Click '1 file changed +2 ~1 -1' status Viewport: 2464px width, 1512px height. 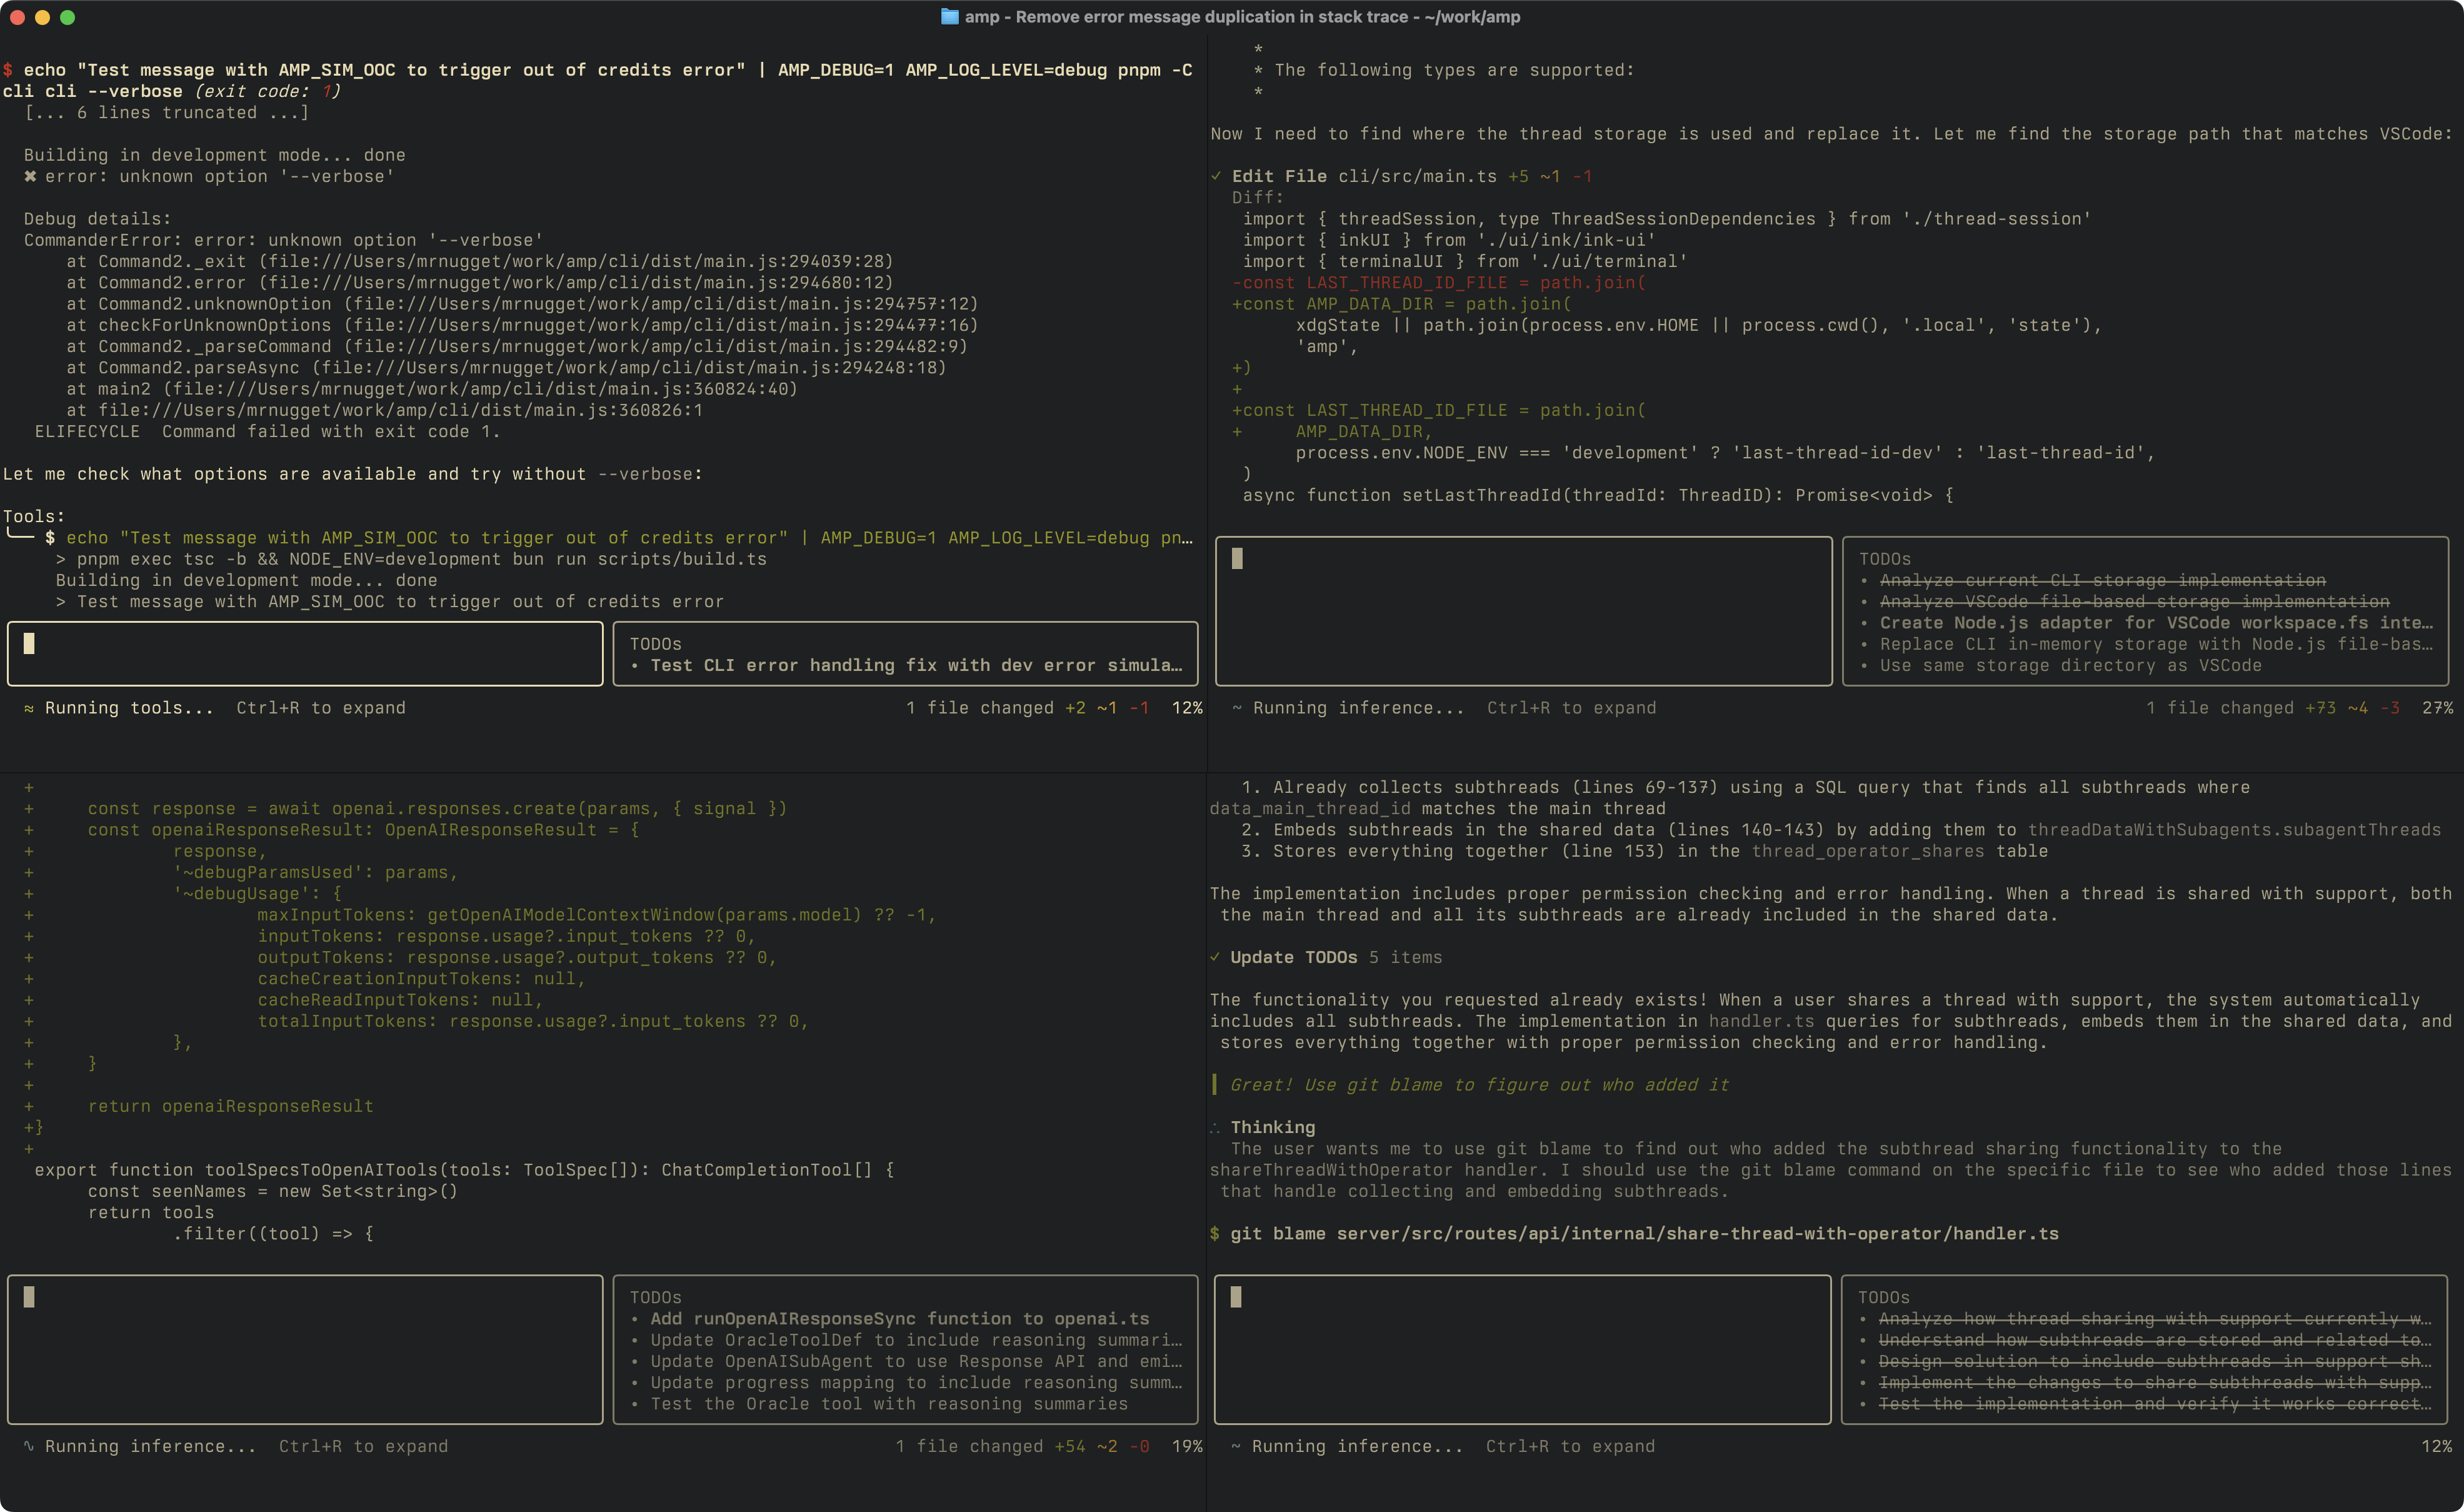click(1027, 707)
